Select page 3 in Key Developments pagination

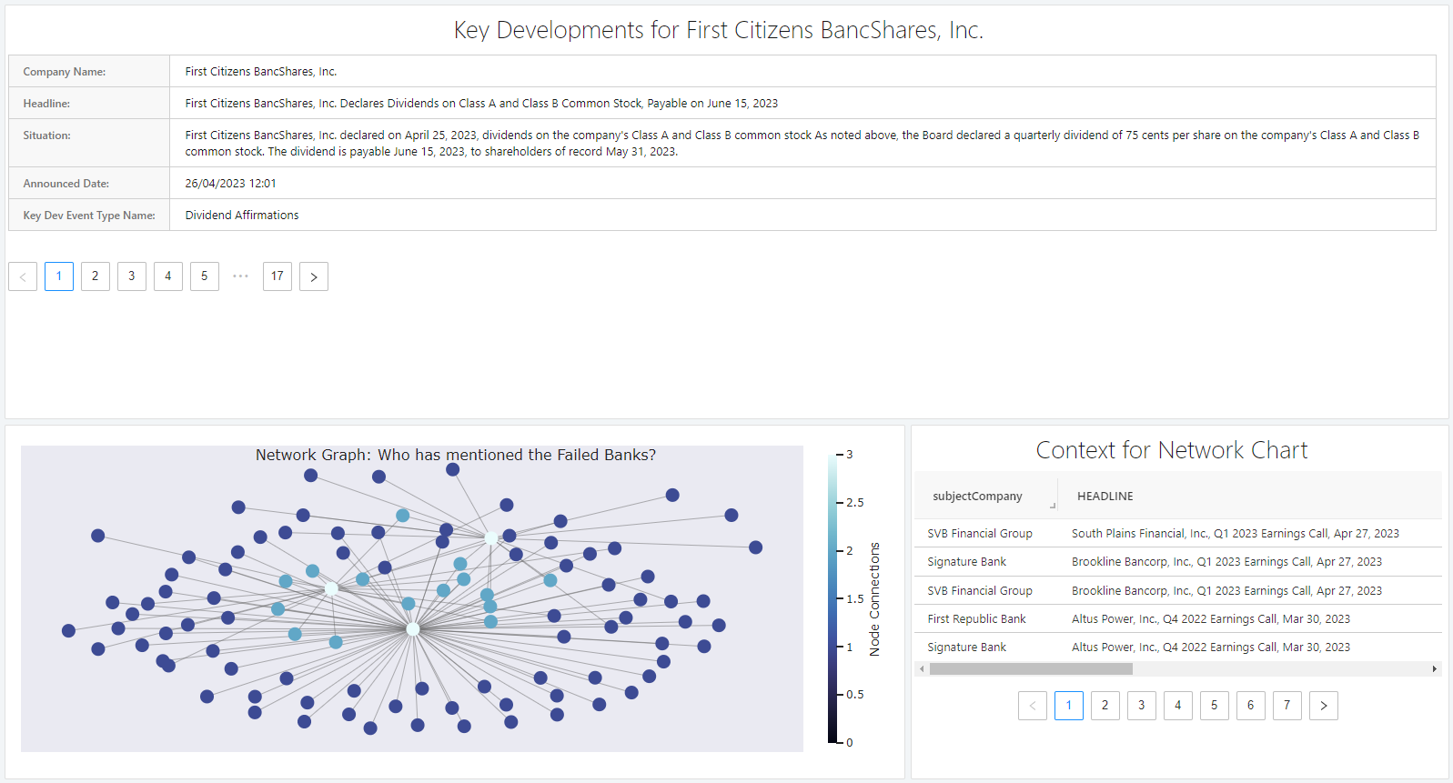[132, 276]
